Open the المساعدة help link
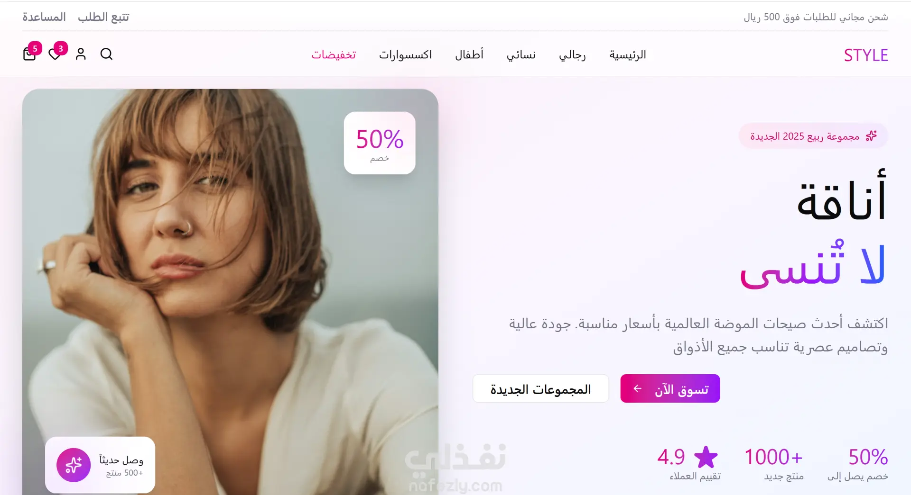The image size is (911, 495). (44, 17)
